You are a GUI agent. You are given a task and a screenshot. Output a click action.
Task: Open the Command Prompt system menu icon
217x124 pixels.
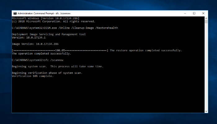coord(15,13)
